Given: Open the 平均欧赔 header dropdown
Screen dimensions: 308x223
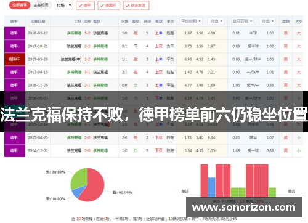Looking at the screenshot, I should 191,21.
